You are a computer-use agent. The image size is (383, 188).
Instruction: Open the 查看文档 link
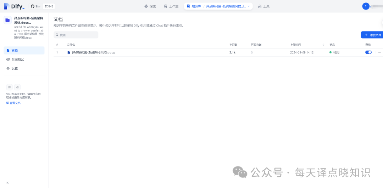pos(13,103)
